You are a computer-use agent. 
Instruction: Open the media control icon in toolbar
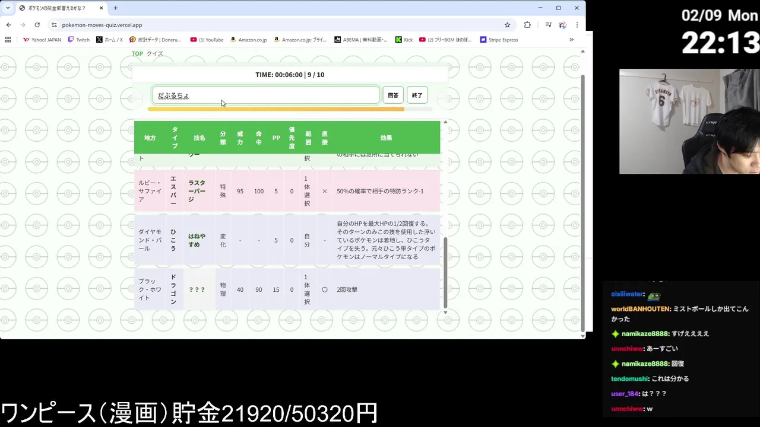pos(548,25)
